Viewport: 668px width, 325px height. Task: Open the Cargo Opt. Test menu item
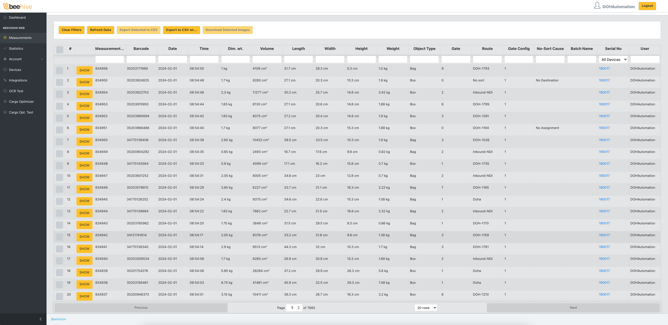click(x=21, y=112)
